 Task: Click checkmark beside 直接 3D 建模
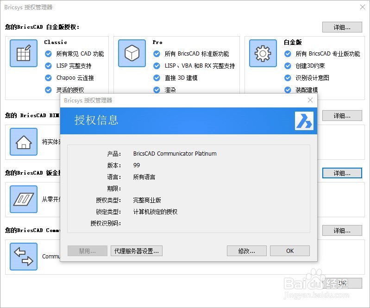click(x=157, y=78)
